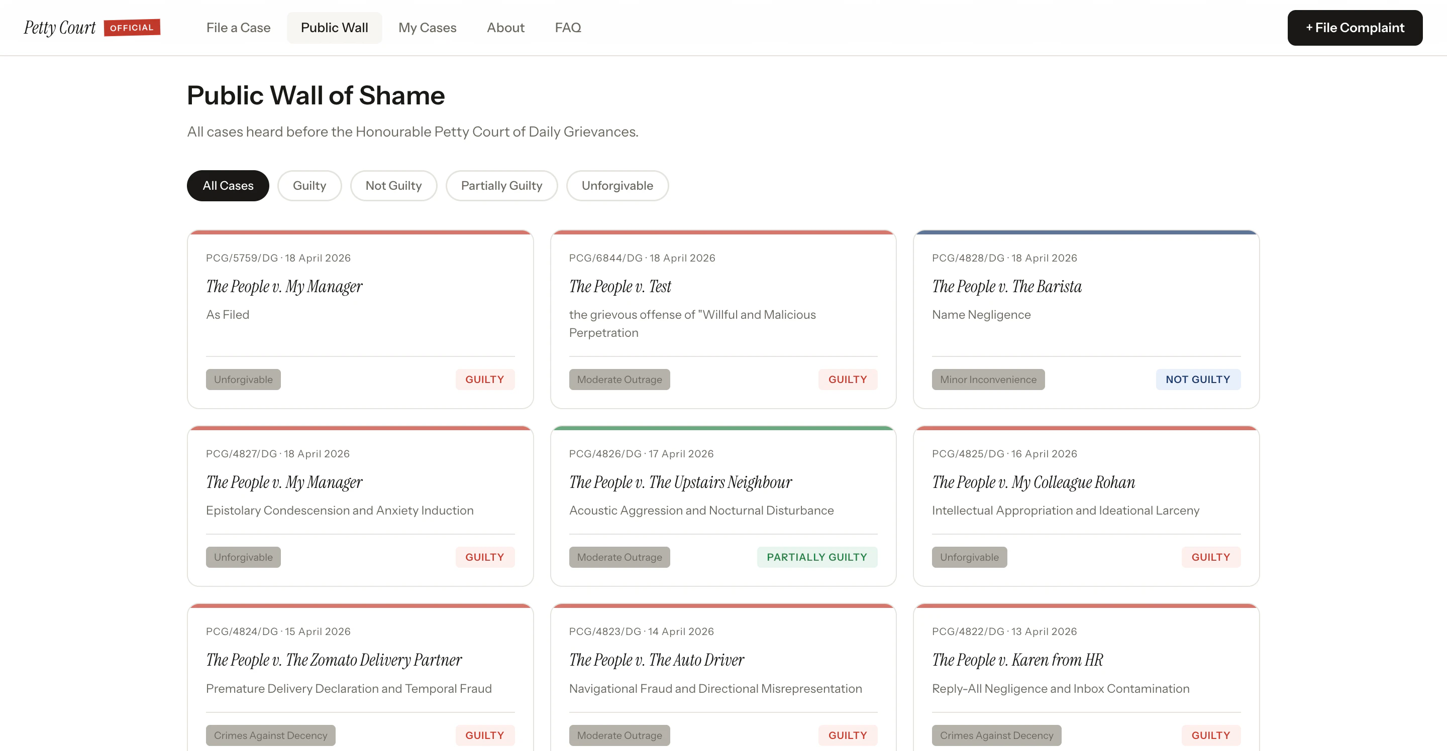Screen dimensions: 1447x751
Task: Open the File a Case tab
Action: point(238,28)
